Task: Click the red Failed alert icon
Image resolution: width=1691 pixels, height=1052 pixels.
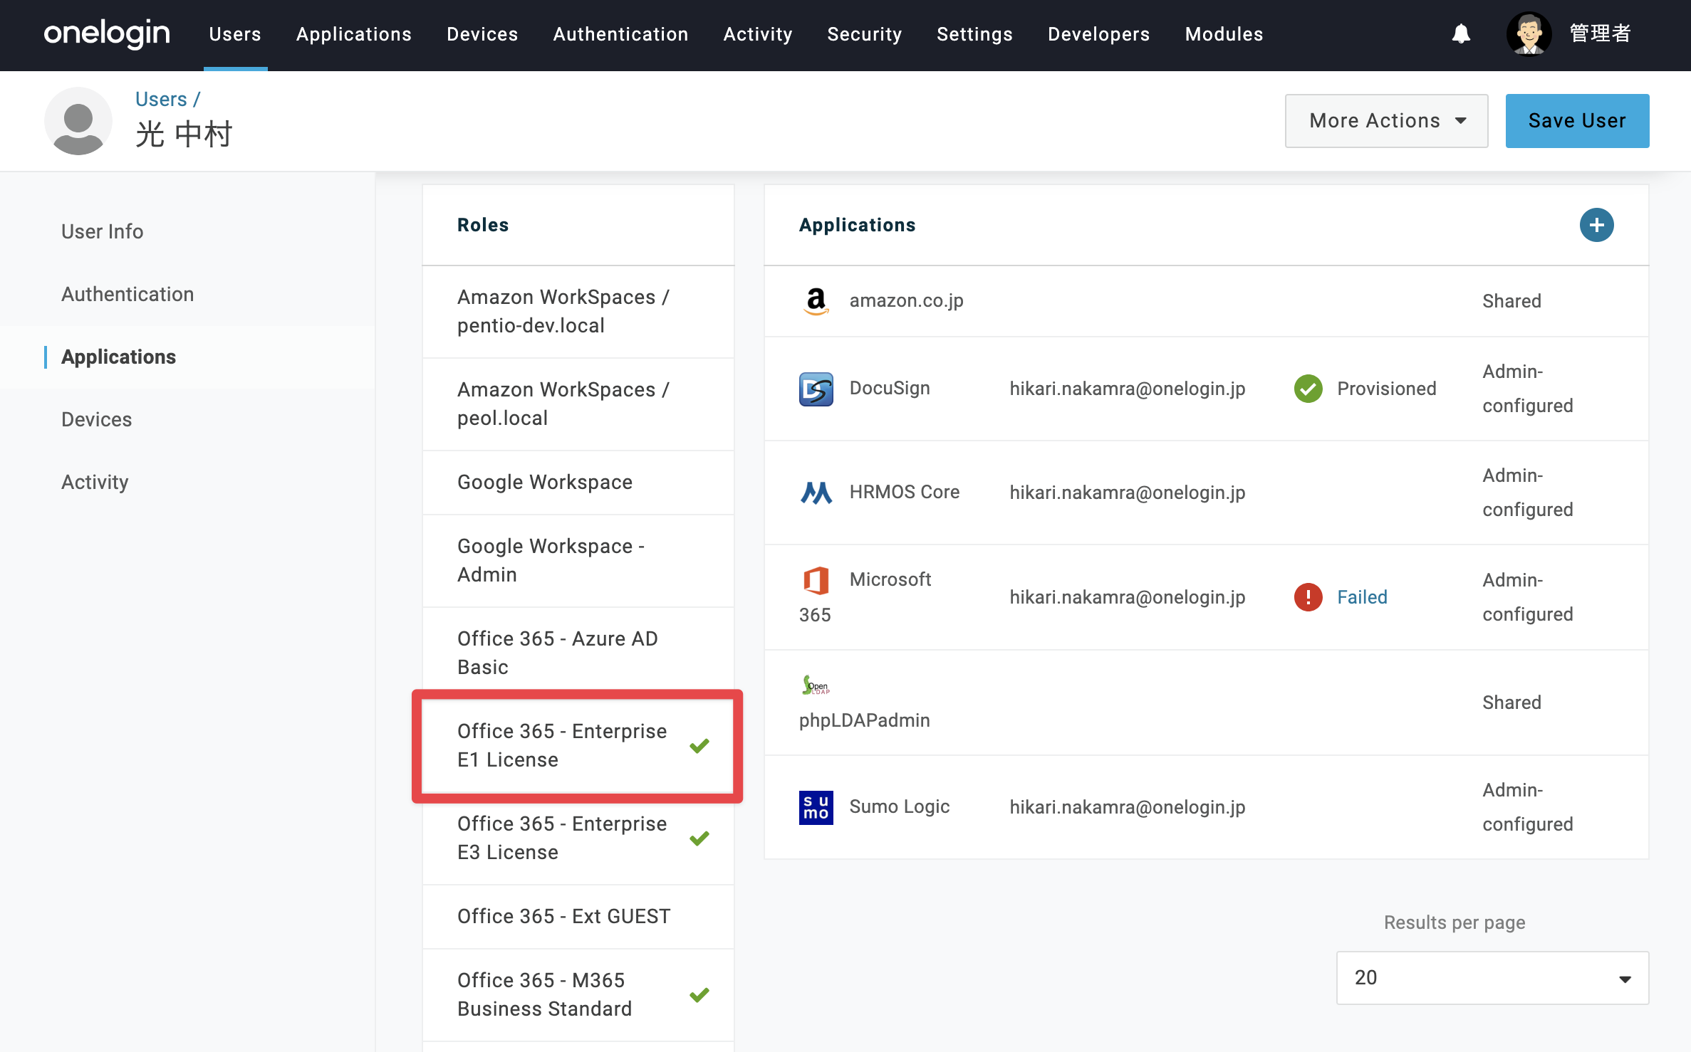Action: 1308,597
